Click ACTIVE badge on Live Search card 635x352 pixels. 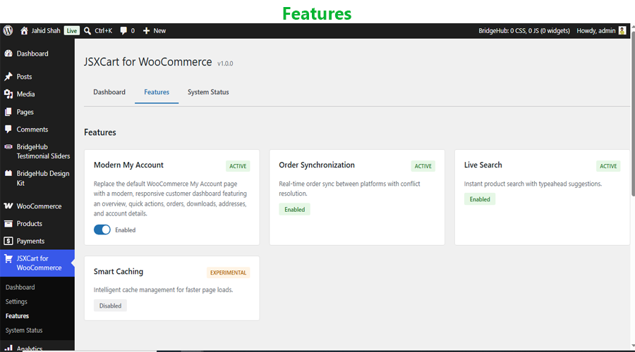608,166
